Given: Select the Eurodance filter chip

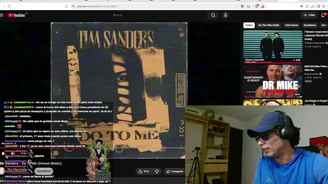Looking at the screenshot, I should tap(310, 25).
